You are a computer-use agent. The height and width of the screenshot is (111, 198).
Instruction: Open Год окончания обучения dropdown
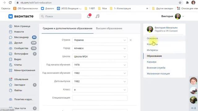100,73
